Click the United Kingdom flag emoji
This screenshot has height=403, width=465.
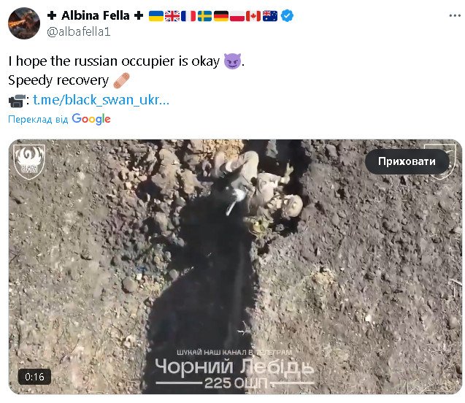pos(172,16)
